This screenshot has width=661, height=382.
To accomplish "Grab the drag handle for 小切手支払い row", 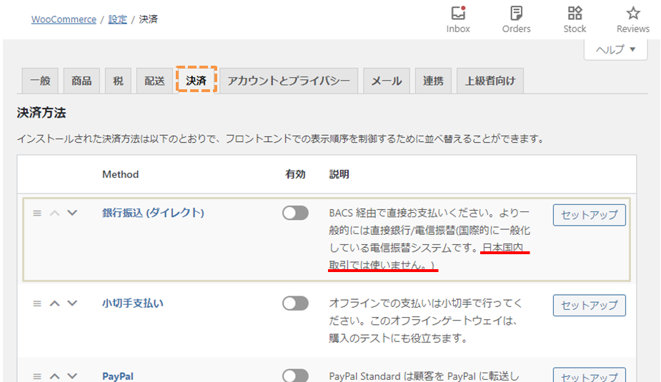I will (37, 303).
